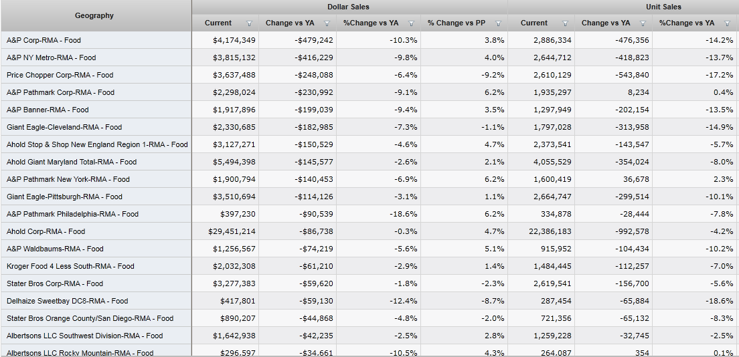The width and height of the screenshot is (739, 357).
Task: Open filter for Dollar Sales %Change vs YA
Action: coord(411,23)
